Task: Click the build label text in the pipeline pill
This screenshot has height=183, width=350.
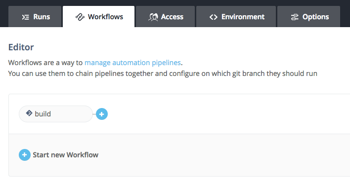Action: 43,114
